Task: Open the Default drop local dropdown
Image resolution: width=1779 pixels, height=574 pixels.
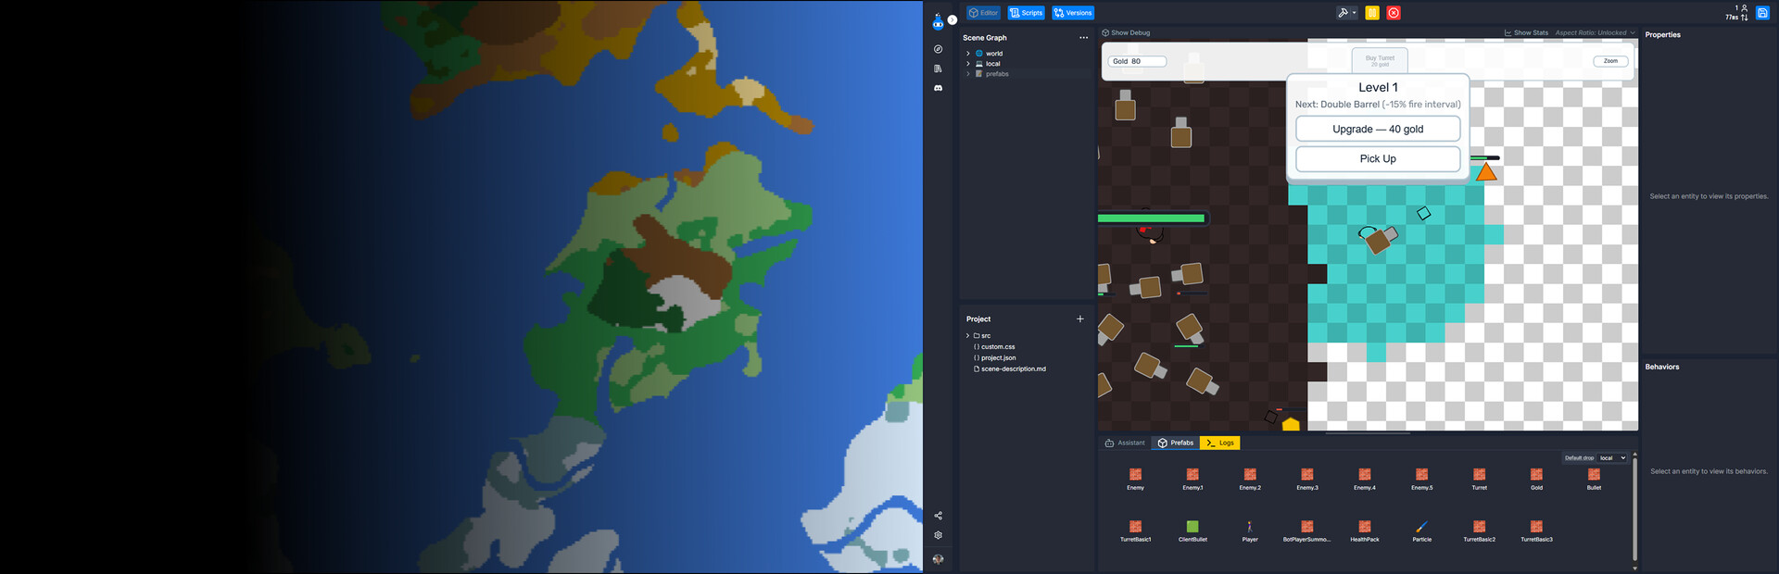Action: pos(1612,458)
